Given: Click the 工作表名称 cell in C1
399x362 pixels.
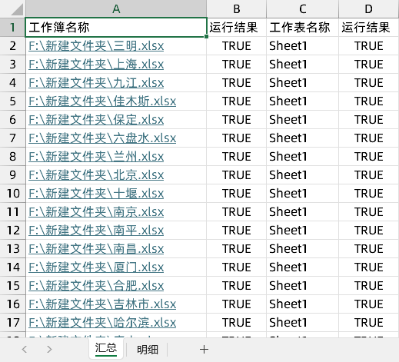Looking at the screenshot, I should click(x=302, y=28).
